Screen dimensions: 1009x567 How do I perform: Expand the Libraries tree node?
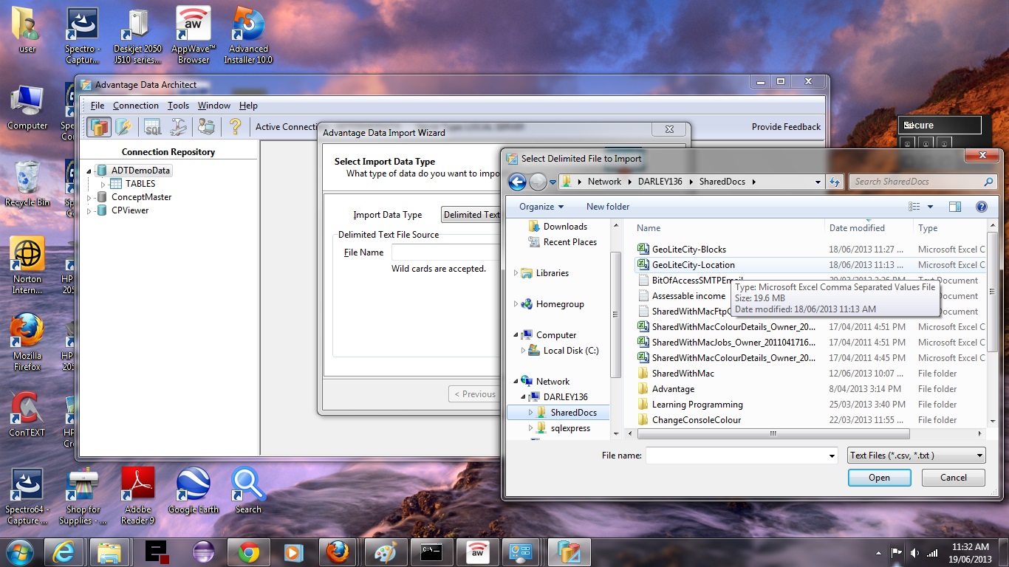point(516,273)
